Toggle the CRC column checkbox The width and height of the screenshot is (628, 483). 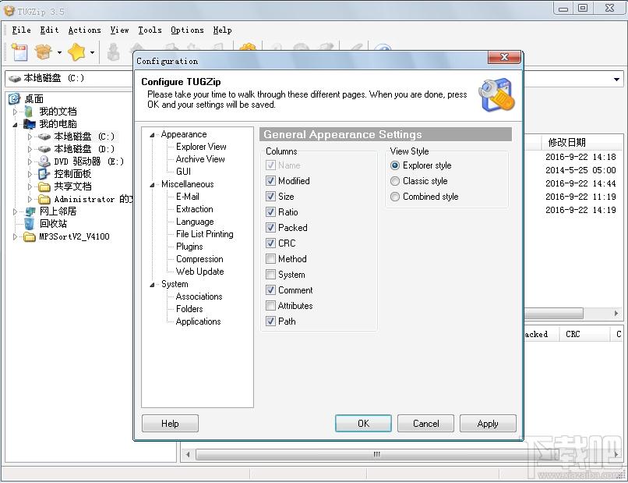click(270, 243)
